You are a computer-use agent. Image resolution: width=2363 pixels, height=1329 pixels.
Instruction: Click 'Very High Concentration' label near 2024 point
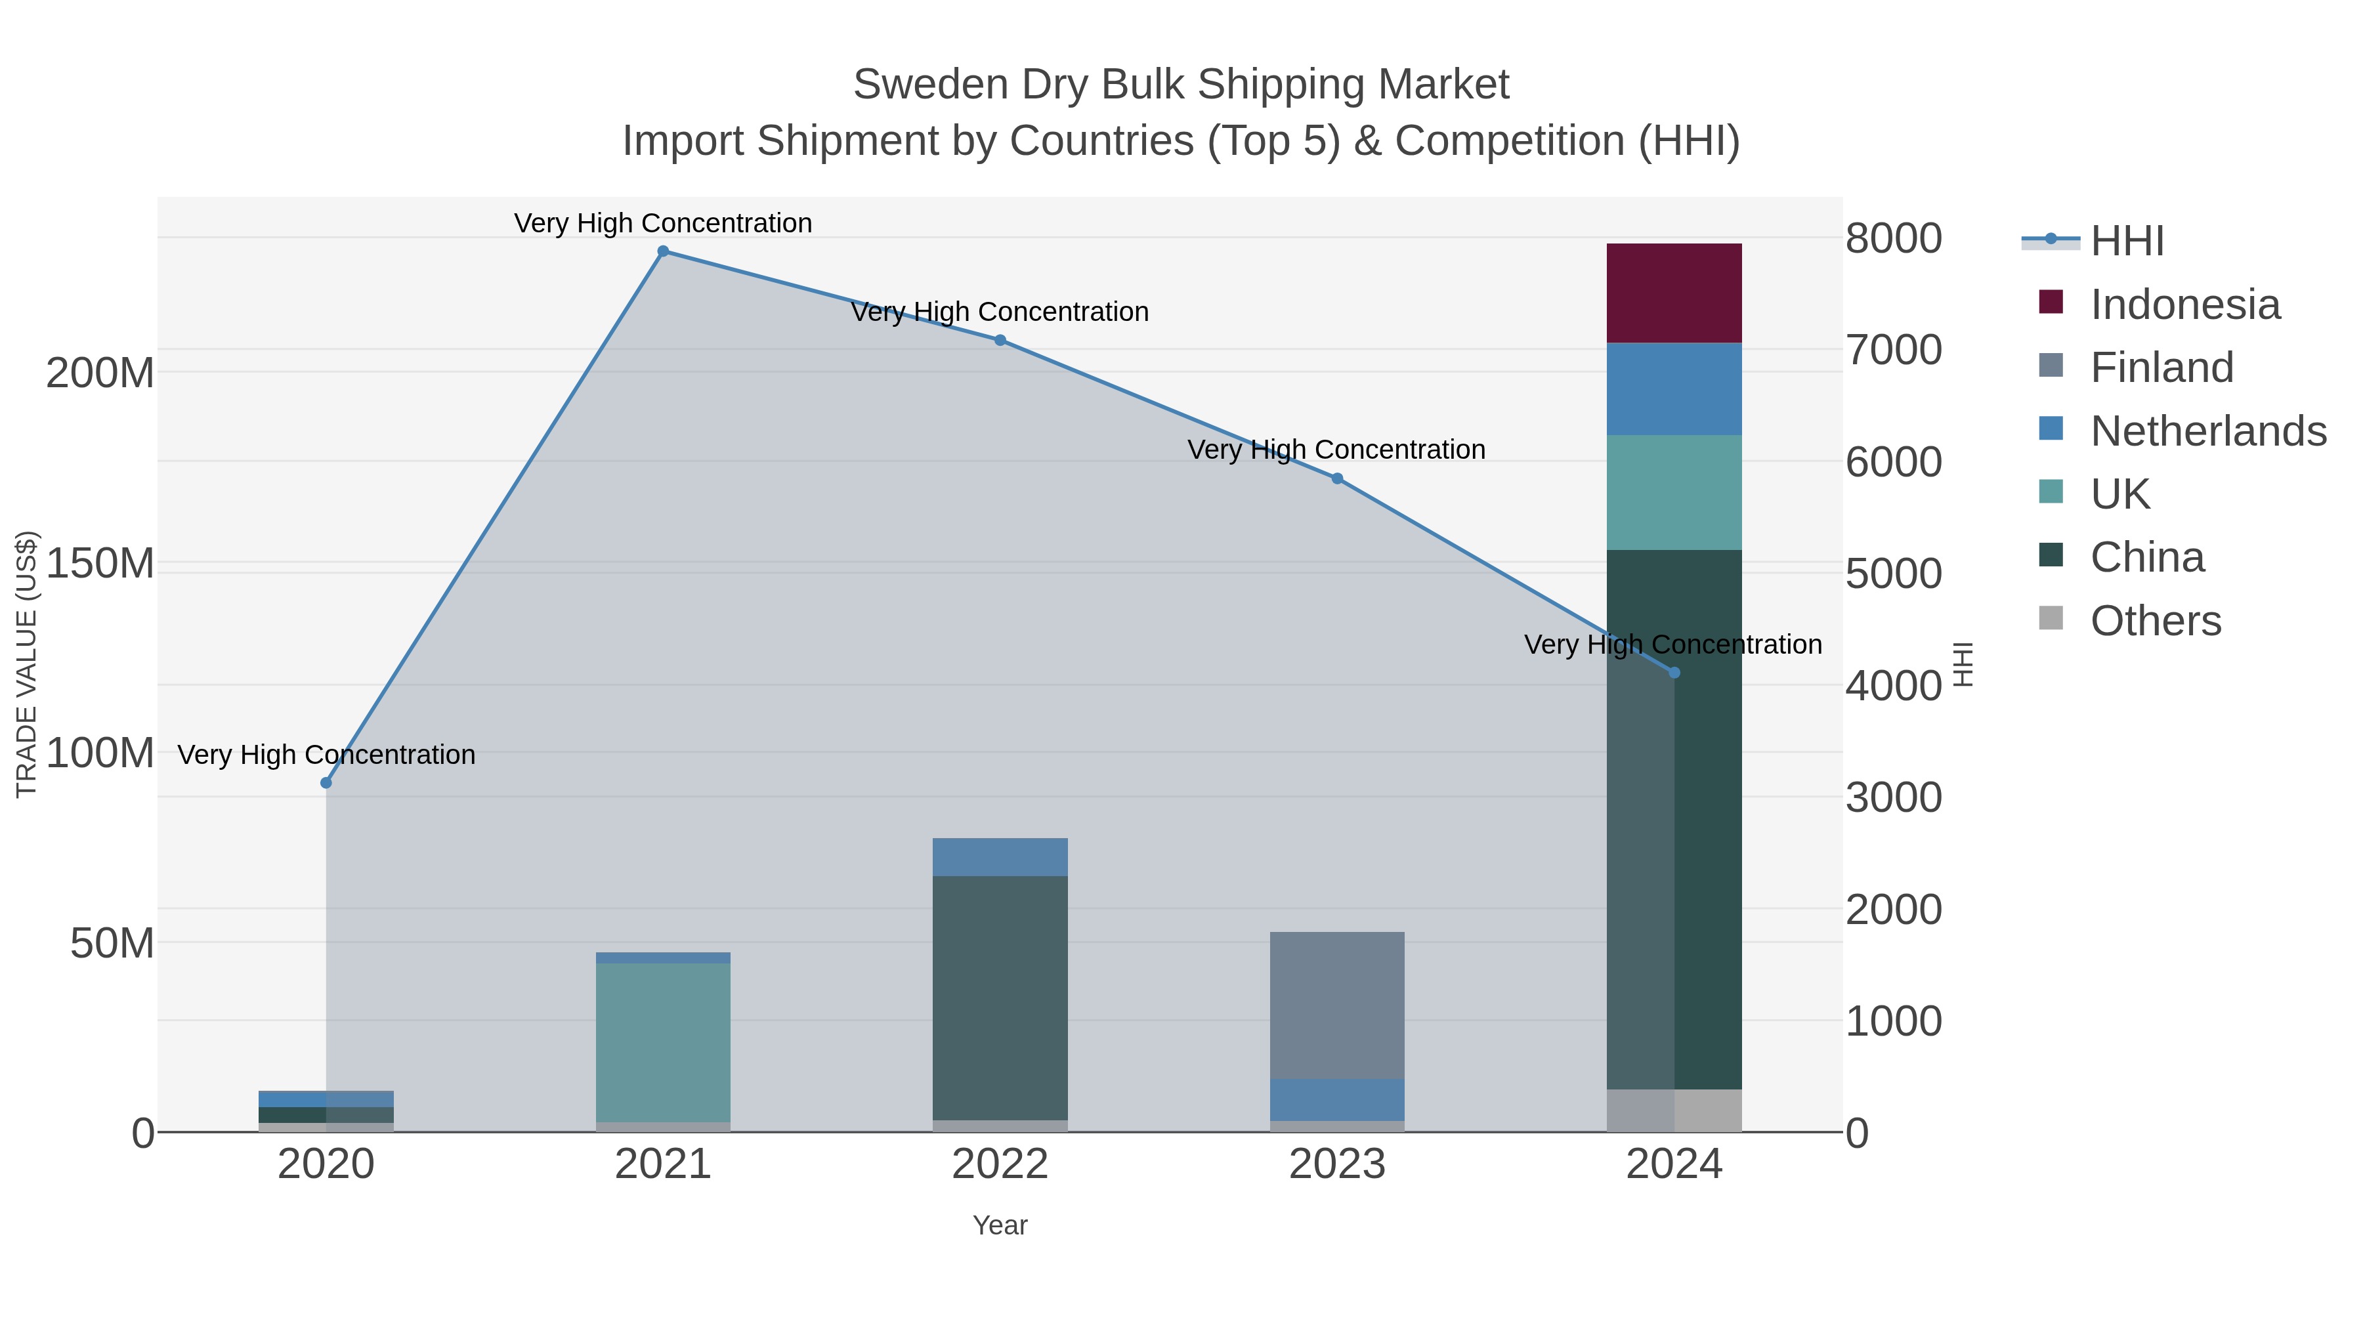pos(1673,644)
